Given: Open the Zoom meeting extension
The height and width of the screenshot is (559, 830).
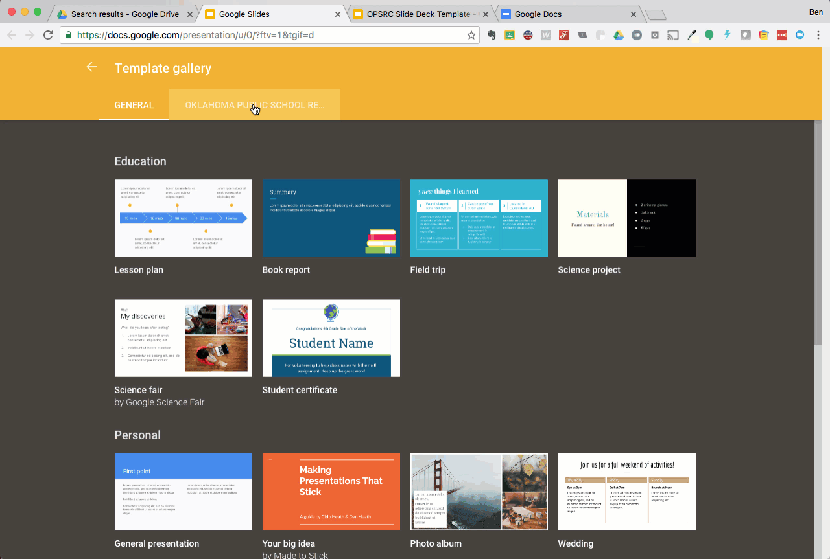Looking at the screenshot, I should (800, 35).
